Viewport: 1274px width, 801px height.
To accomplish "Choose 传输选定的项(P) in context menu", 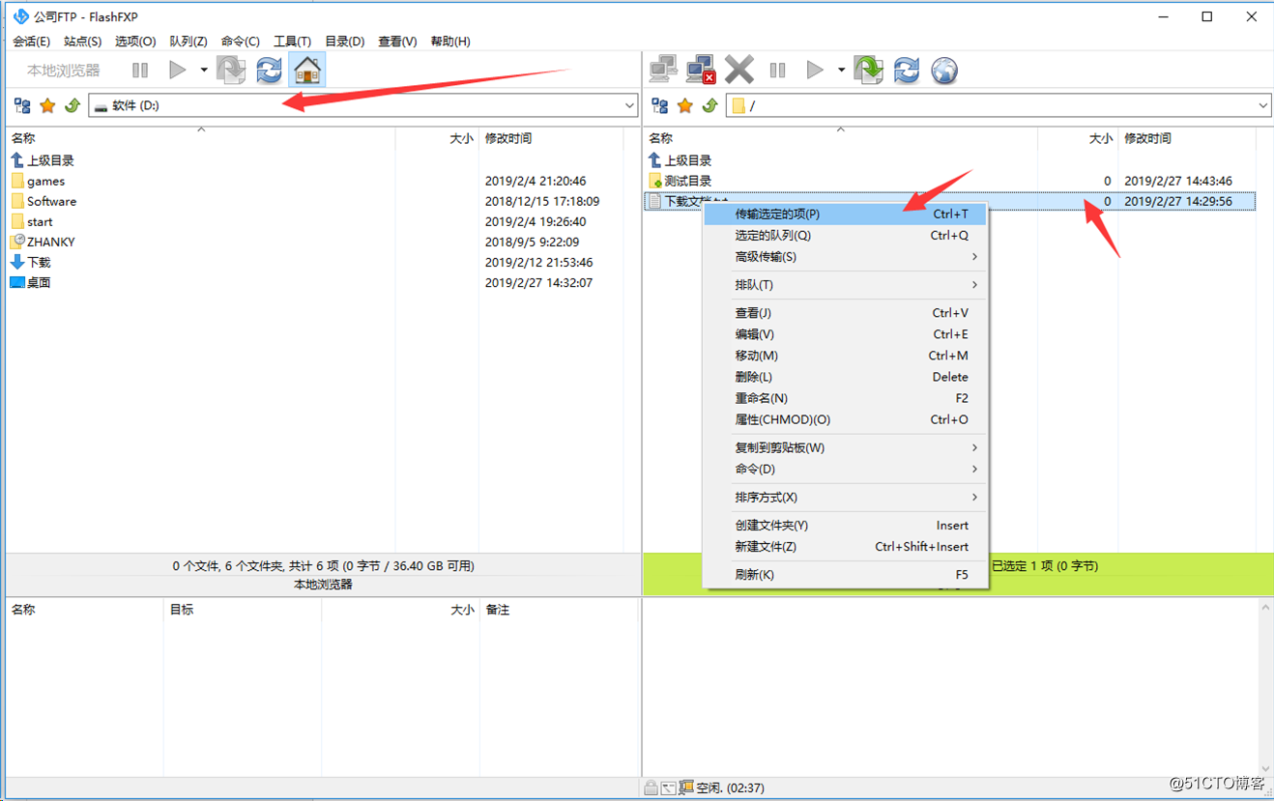I will click(845, 215).
